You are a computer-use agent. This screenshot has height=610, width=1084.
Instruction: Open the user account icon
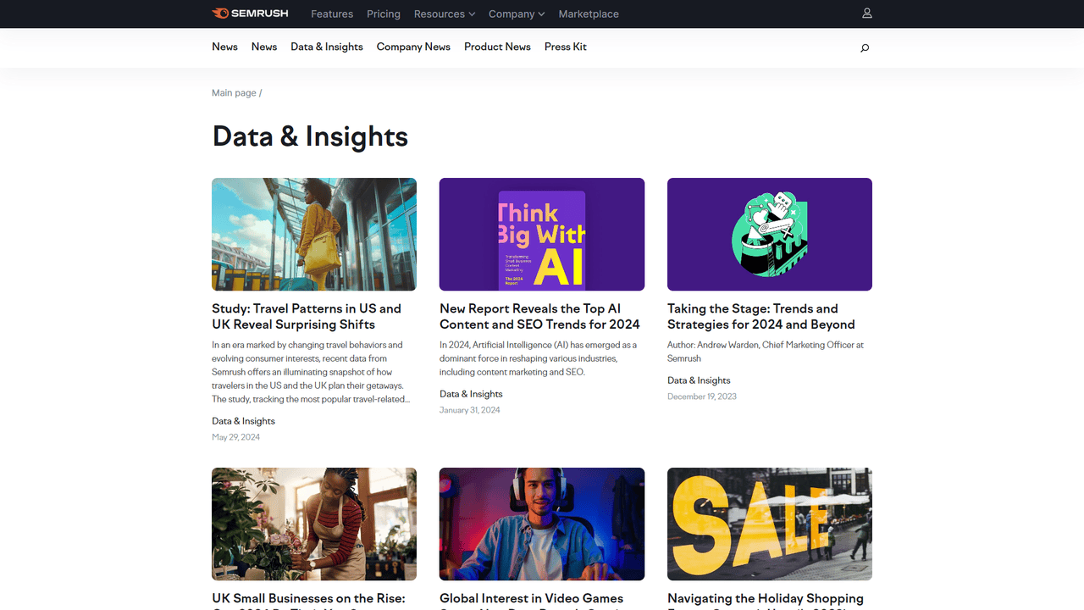(x=866, y=14)
